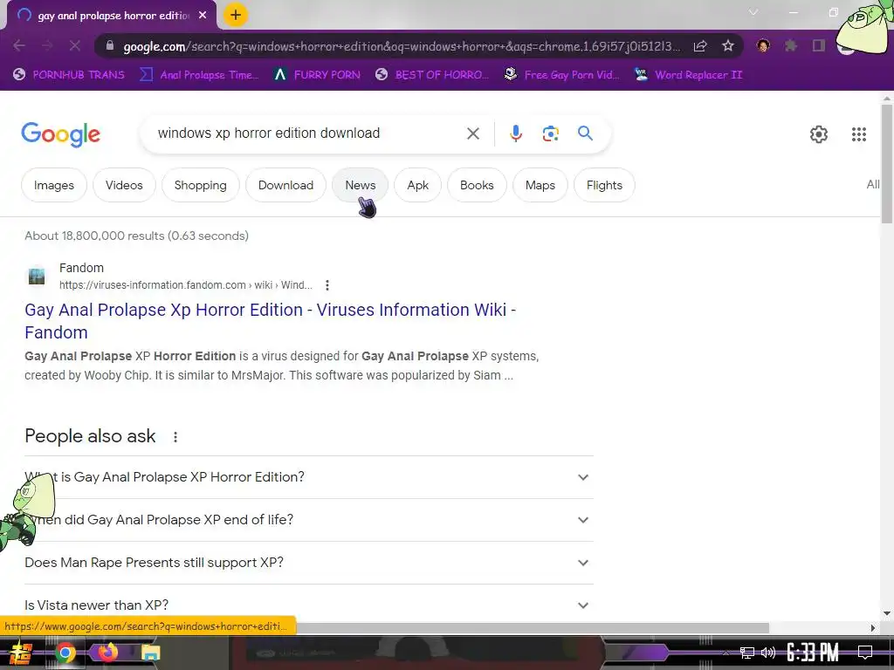Expand the 'XP Horror Edition?' question

pyautogui.click(x=308, y=477)
